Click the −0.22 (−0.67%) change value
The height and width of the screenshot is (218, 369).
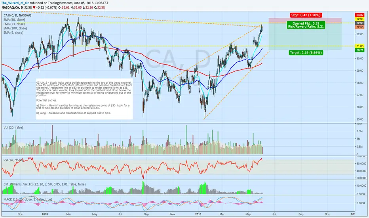(x=47, y=8)
